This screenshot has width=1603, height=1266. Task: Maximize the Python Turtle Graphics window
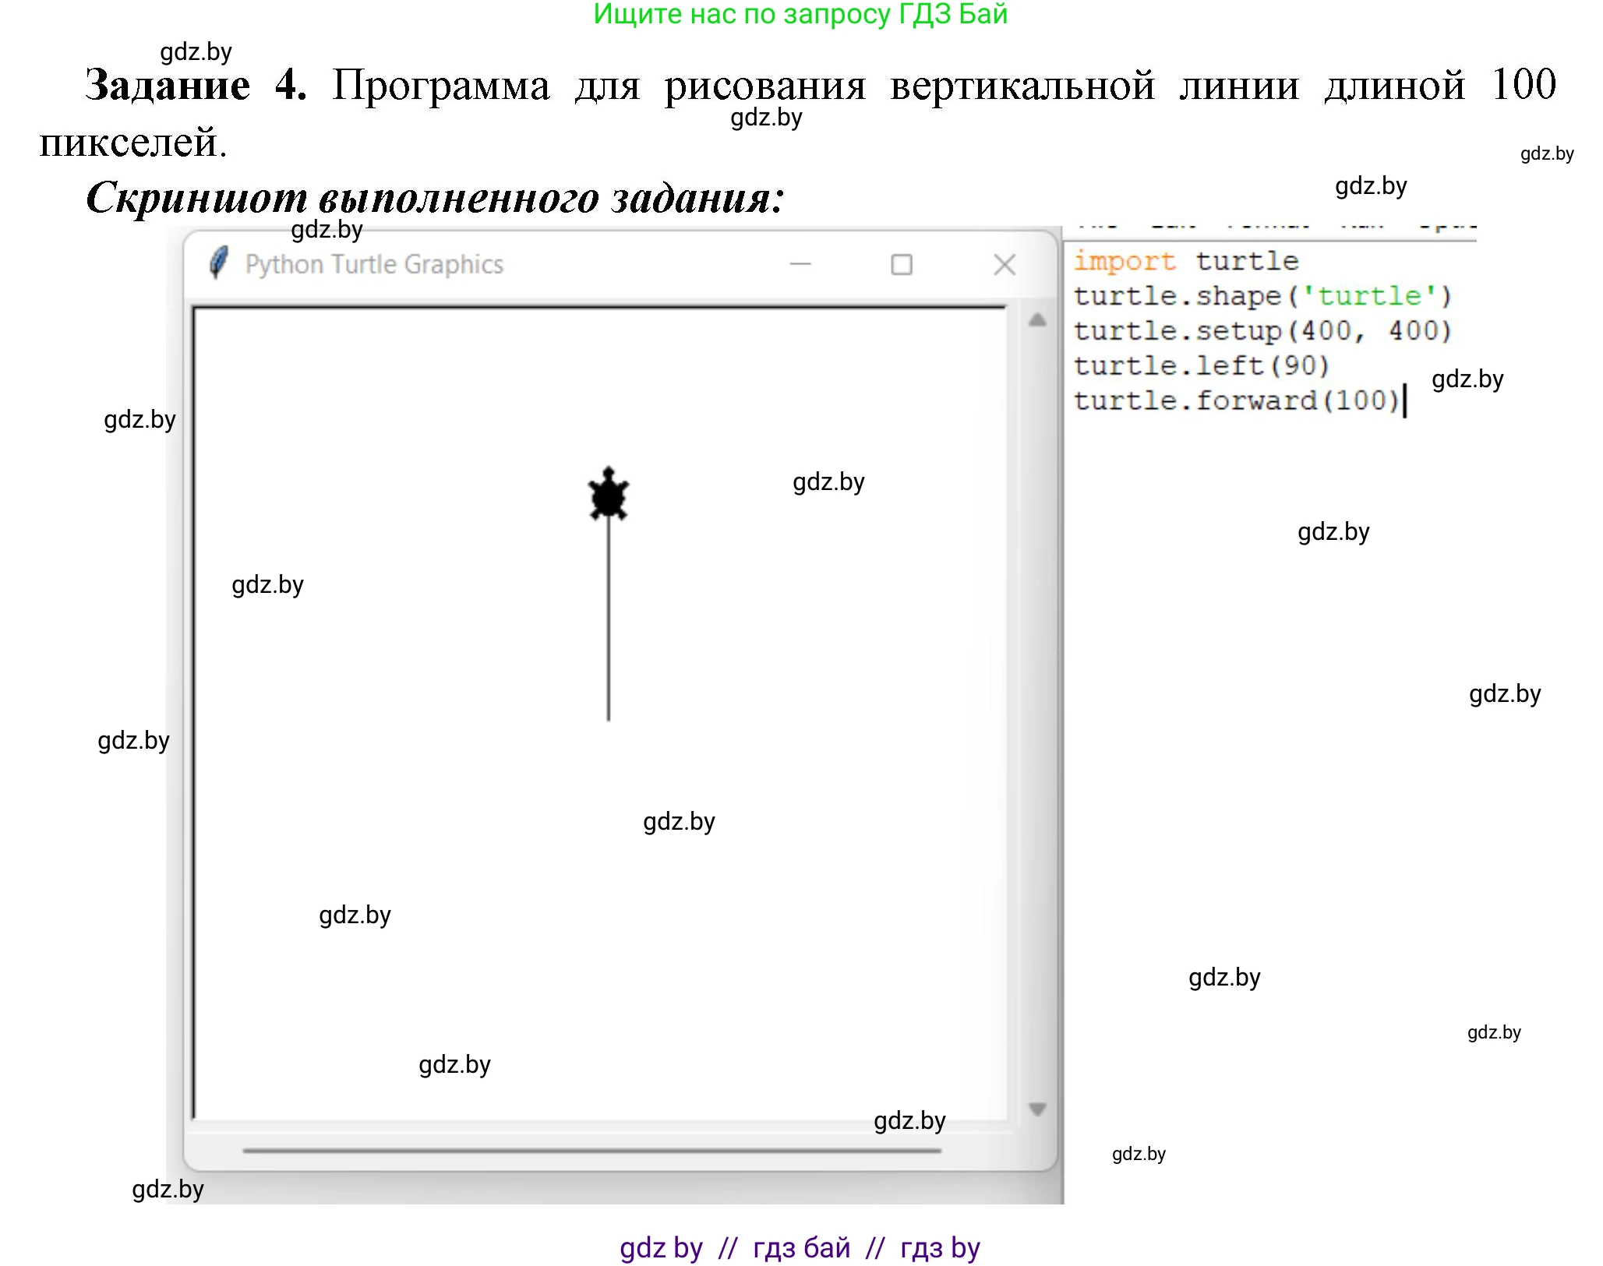coord(902,265)
